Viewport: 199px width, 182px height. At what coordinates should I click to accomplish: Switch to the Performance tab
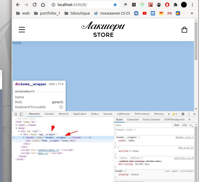point(142,114)
